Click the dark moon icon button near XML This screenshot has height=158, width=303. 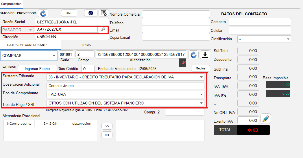point(90,13)
